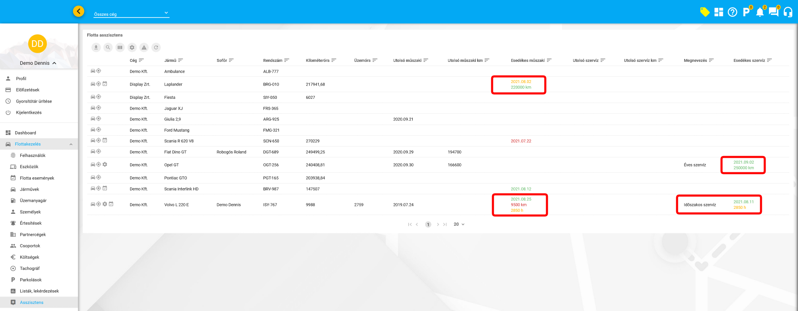The width and height of the screenshot is (798, 311).
Task: Click the help question mark icon
Action: pos(732,12)
